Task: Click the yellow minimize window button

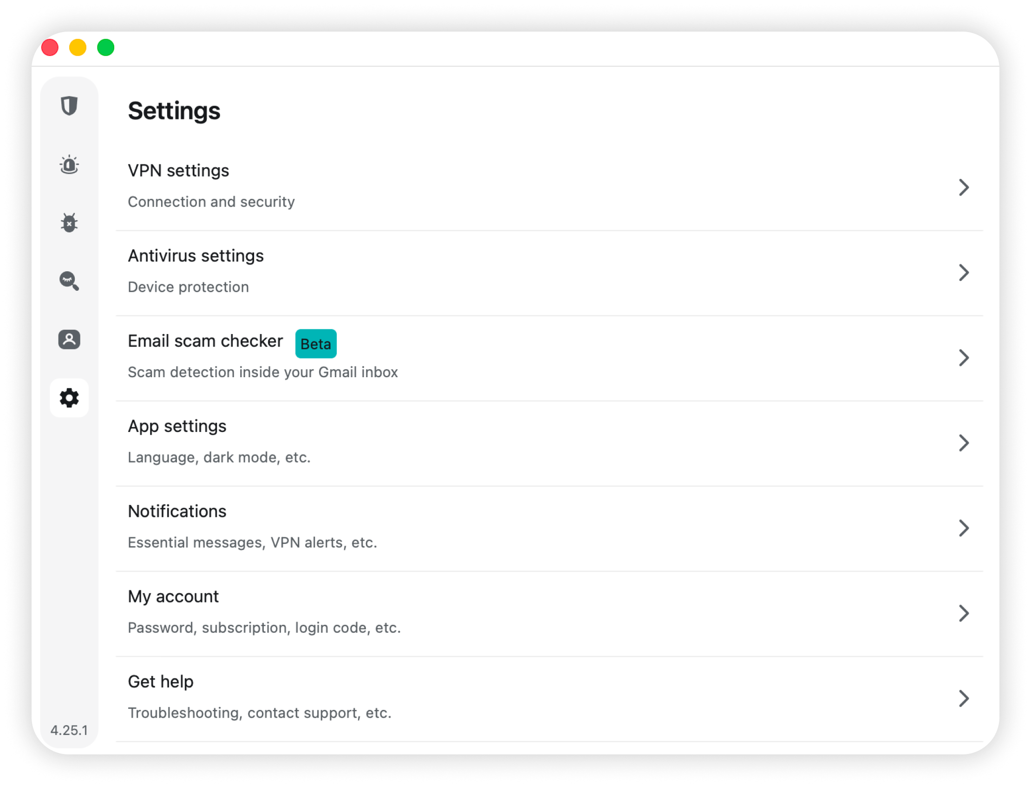Action: 78,48
